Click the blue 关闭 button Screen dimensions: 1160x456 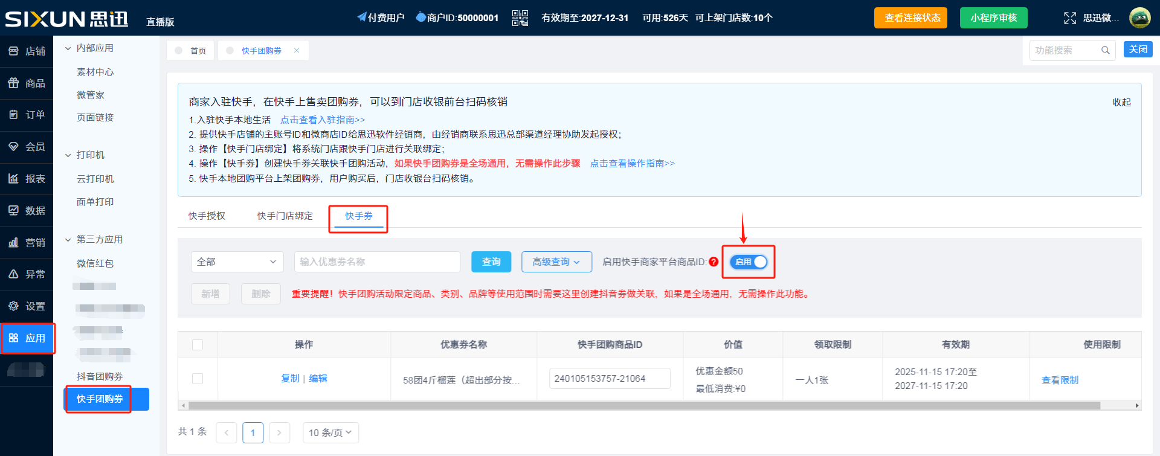[x=1138, y=50]
